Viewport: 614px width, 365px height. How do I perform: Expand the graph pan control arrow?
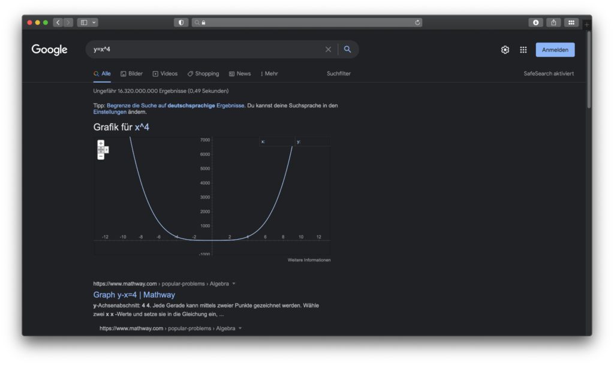[x=107, y=150]
